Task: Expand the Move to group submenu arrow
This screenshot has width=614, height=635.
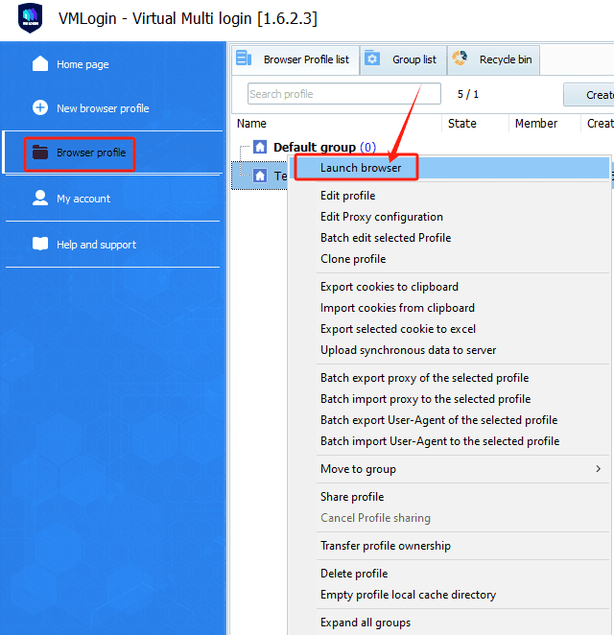Action: pyautogui.click(x=598, y=469)
